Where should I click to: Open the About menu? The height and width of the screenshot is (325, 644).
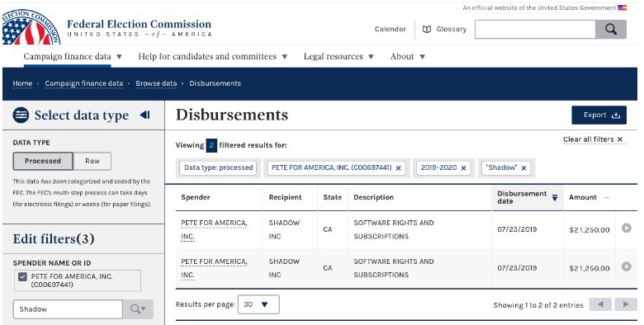(x=407, y=56)
